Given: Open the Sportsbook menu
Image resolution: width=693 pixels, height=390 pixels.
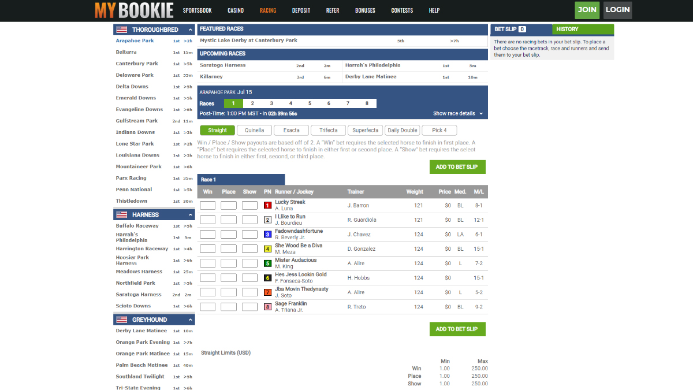Looking at the screenshot, I should click(x=197, y=10).
